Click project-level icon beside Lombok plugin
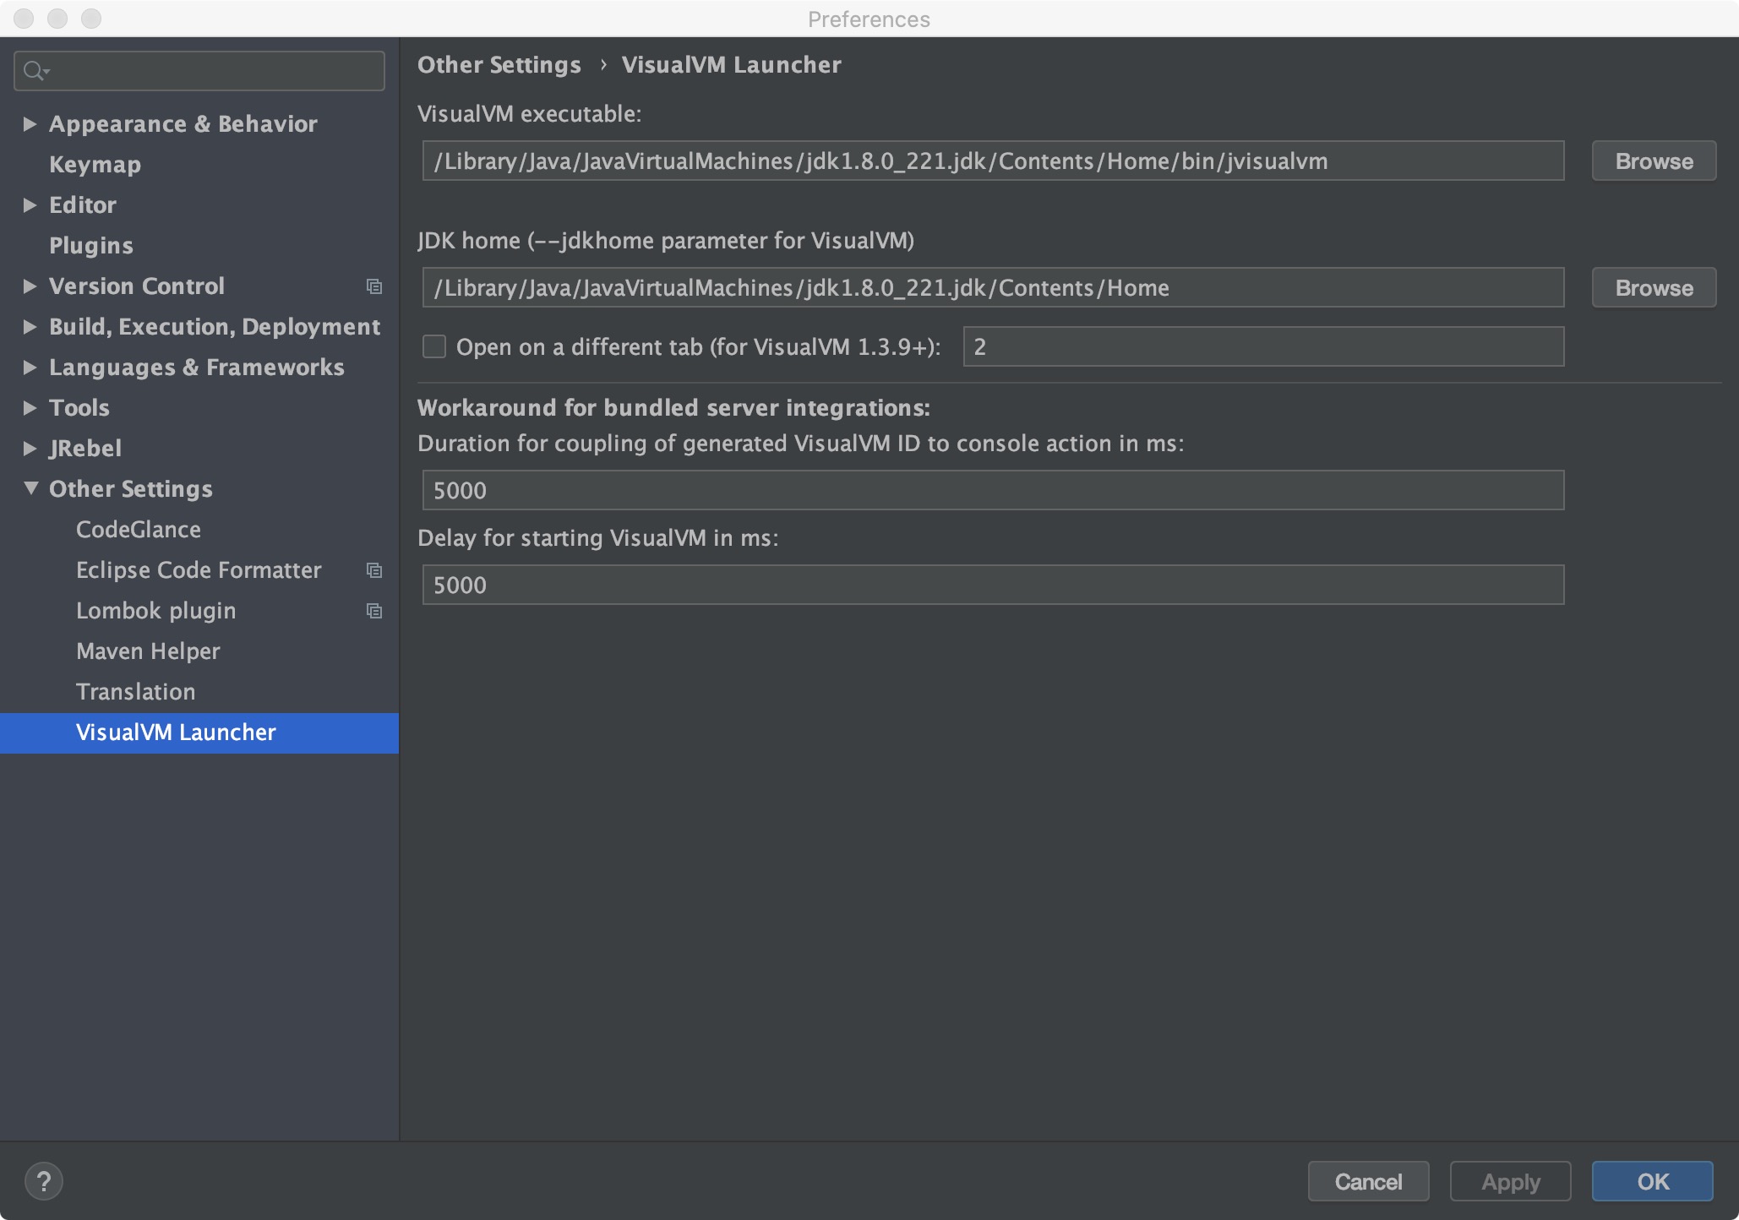Screen dimensions: 1739x1220 pyautogui.click(x=373, y=611)
